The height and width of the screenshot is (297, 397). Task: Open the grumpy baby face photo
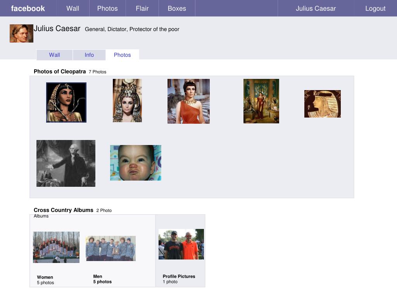[x=136, y=163]
